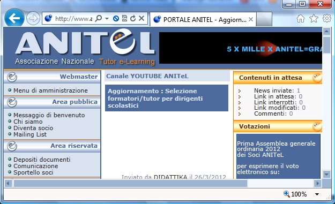
Task: Open News inviate: 1 link
Action: pyautogui.click(x=277, y=90)
